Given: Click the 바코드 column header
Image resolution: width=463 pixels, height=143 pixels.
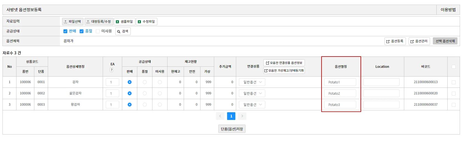Looking at the screenshot, I should tap(426, 67).
